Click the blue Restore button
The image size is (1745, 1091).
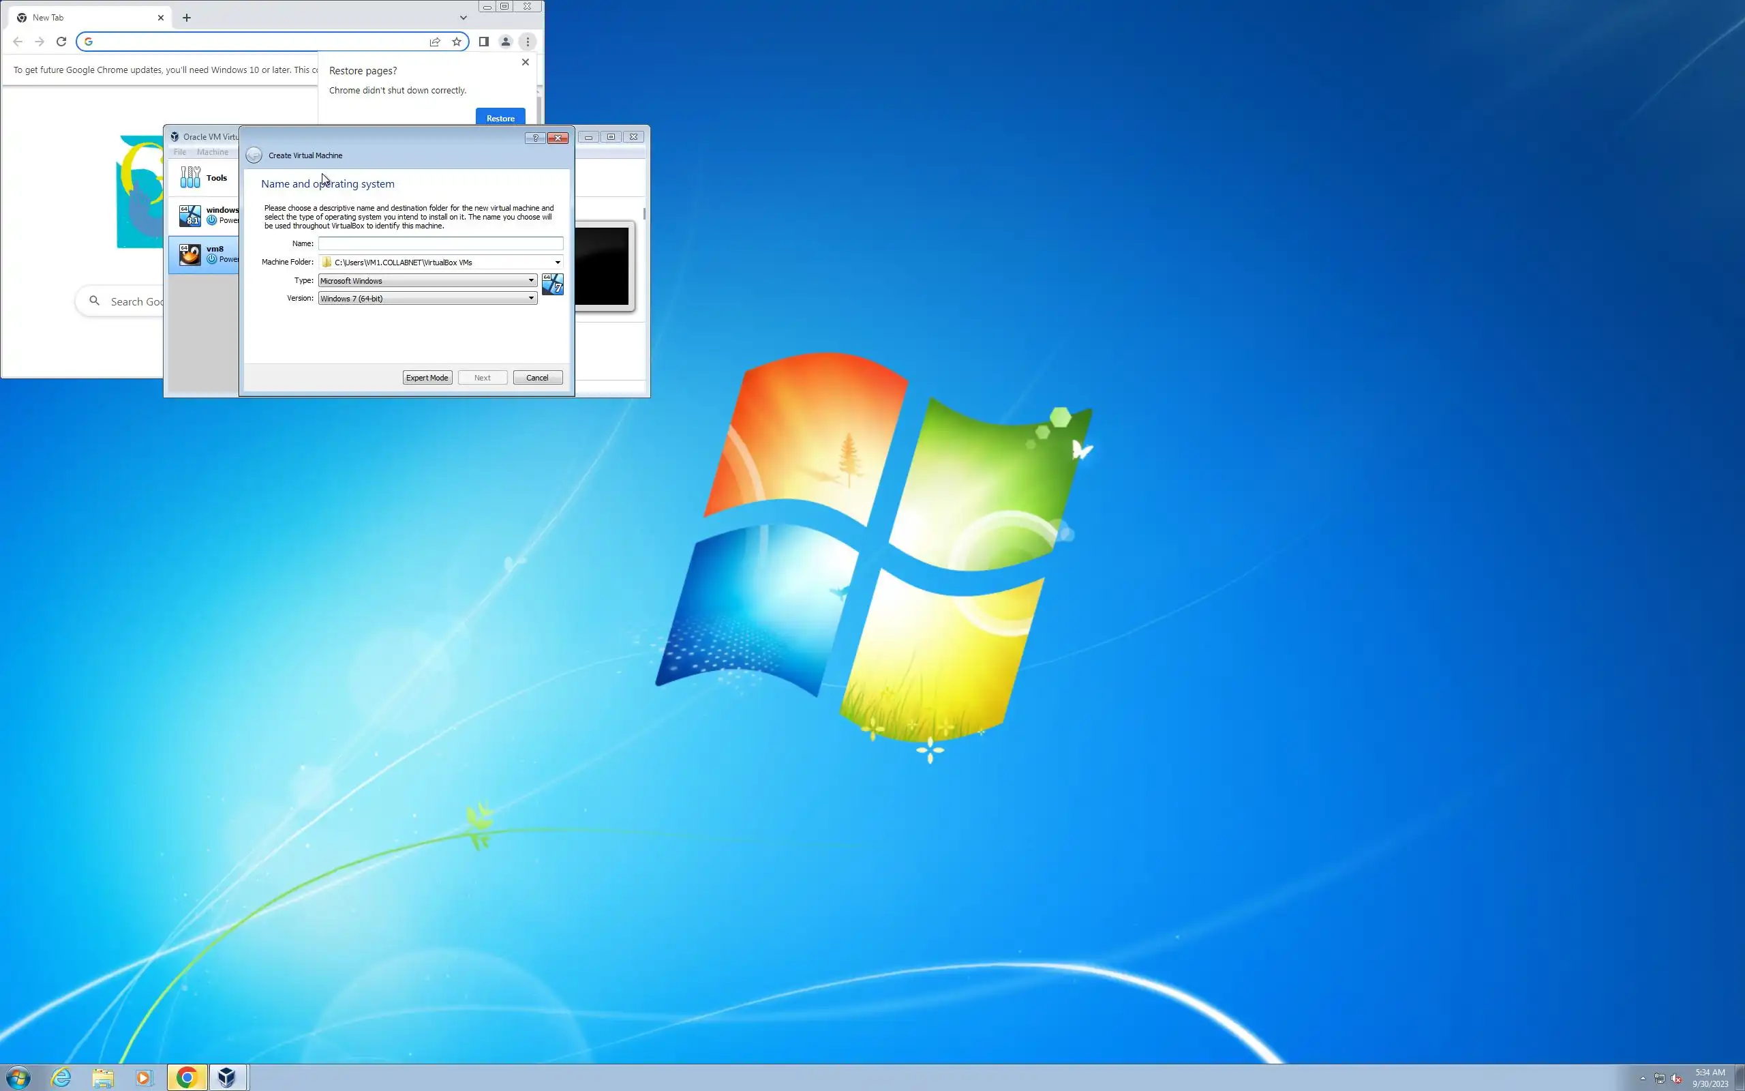(500, 119)
